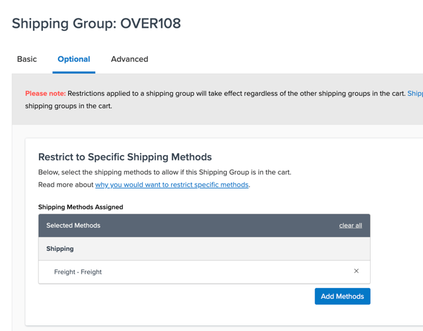Open the restrict specific methods help link
Image resolution: width=423 pixels, height=331 pixels.
pyautogui.click(x=172, y=185)
